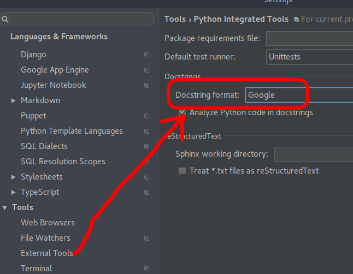Select Languages & Frameworks category
Screen dimensions: 353x274
(59, 37)
